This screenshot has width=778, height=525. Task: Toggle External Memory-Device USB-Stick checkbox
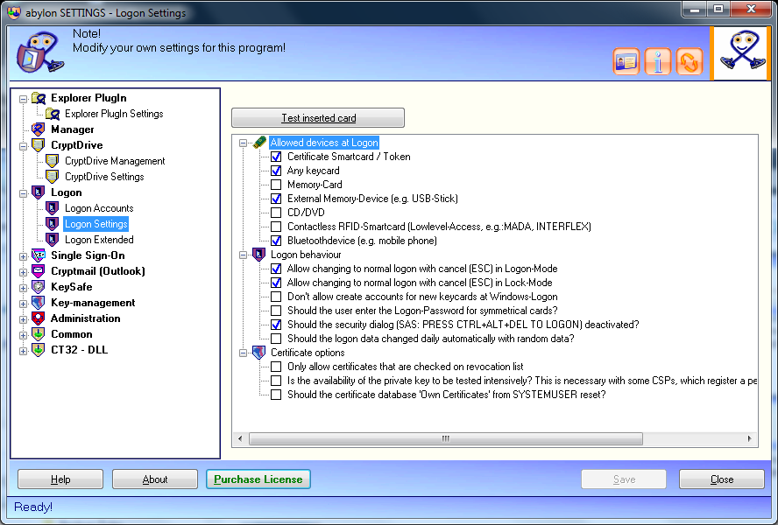coord(276,199)
